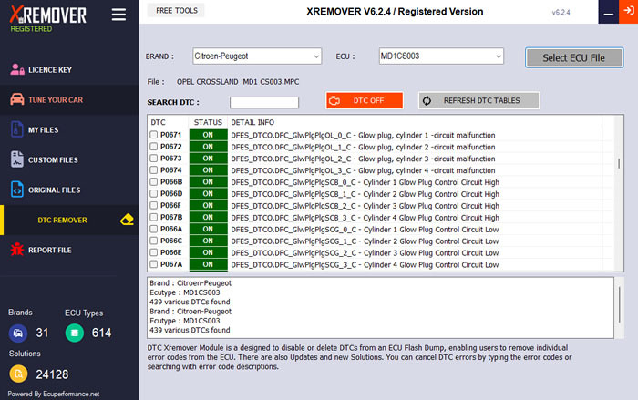Tick the checkbox for DTC P0671

[153, 135]
